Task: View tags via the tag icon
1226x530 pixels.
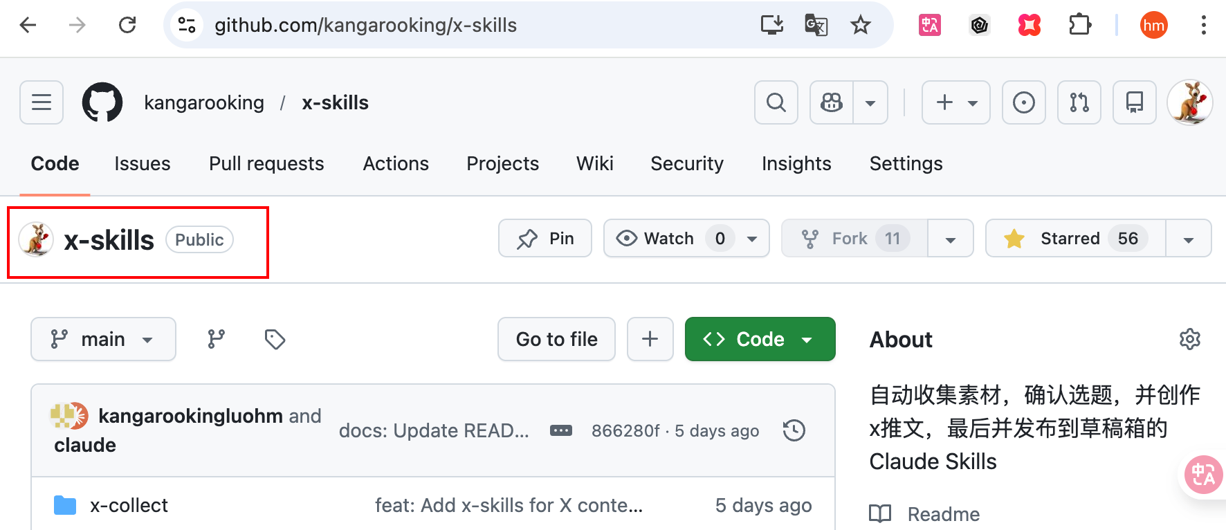Action: 275,339
